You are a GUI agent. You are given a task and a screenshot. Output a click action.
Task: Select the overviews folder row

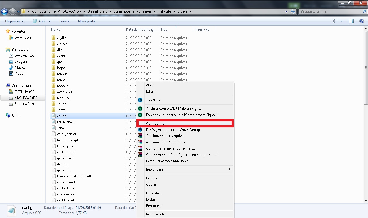click(x=64, y=92)
